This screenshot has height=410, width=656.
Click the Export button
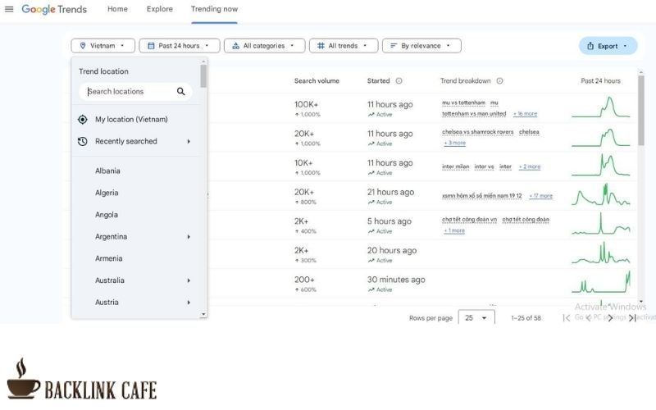click(x=608, y=46)
